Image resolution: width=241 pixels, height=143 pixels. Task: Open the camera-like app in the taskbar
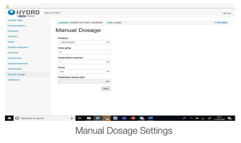pyautogui.click(x=115, y=118)
